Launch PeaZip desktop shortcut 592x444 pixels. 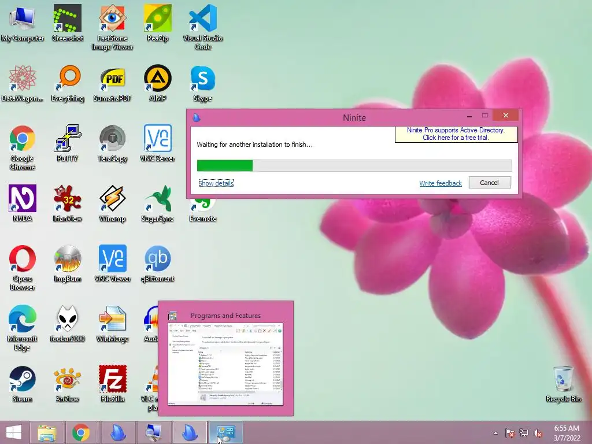coord(157,23)
